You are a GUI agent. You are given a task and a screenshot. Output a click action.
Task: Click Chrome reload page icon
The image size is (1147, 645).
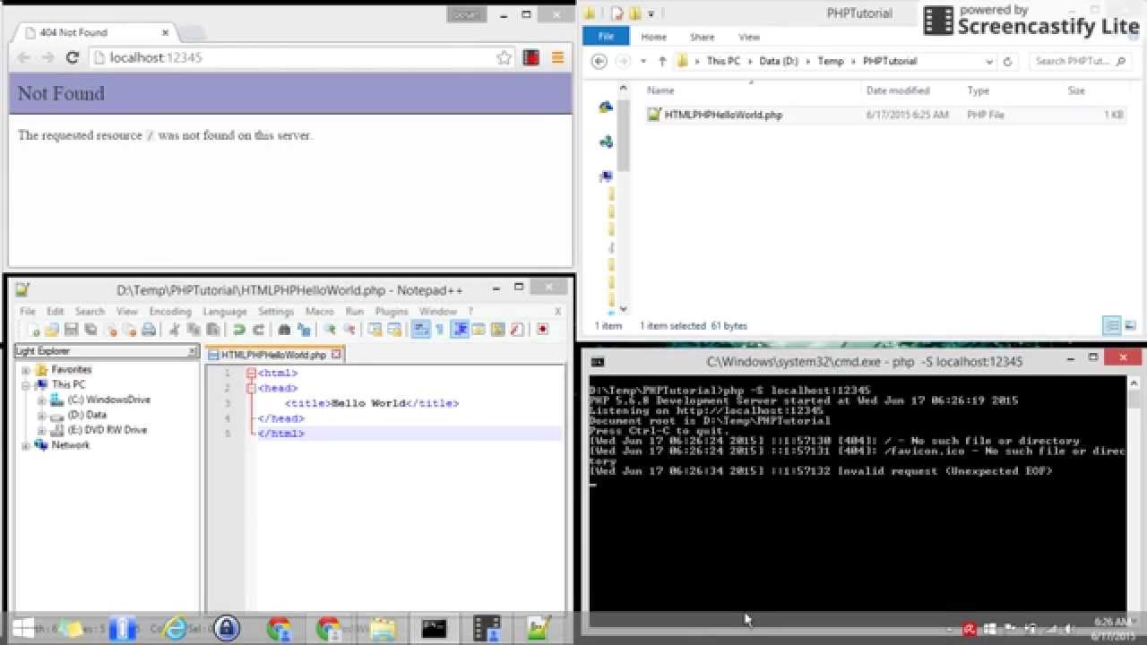point(73,57)
